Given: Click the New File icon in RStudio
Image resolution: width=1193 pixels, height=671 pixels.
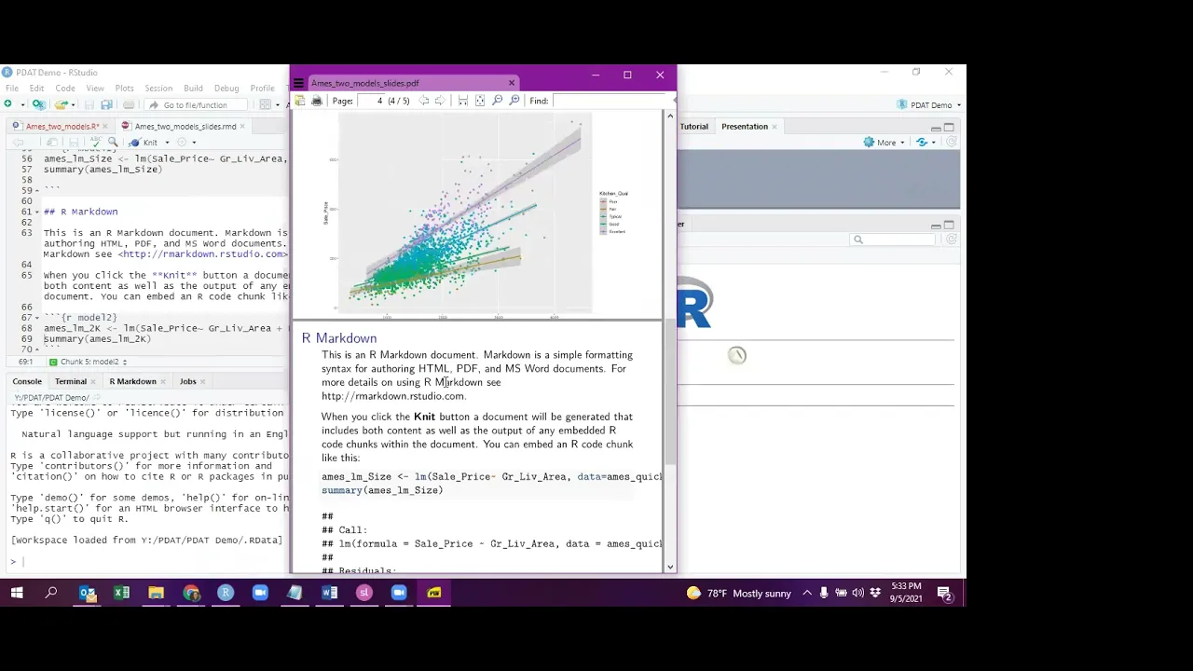Looking at the screenshot, I should click(x=7, y=104).
